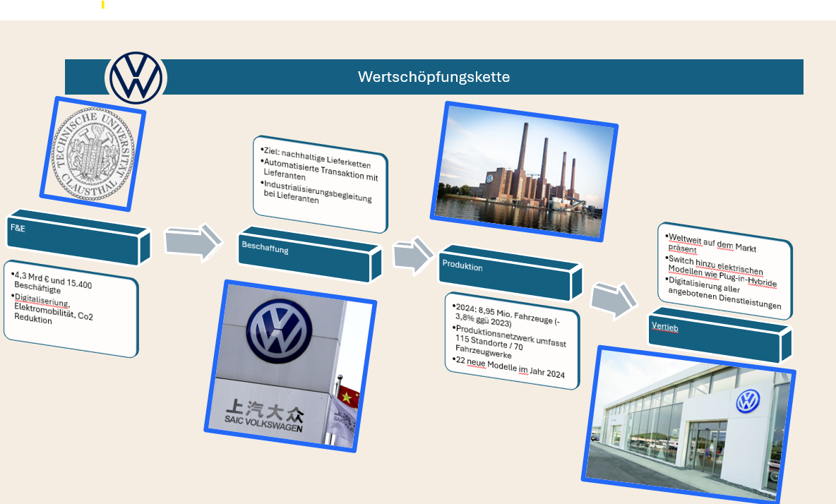
Task: Click the round VW emblem in the SAIC photo
Action: (279, 331)
